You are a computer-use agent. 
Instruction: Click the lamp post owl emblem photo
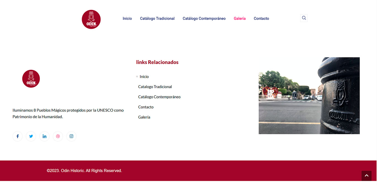[309, 96]
